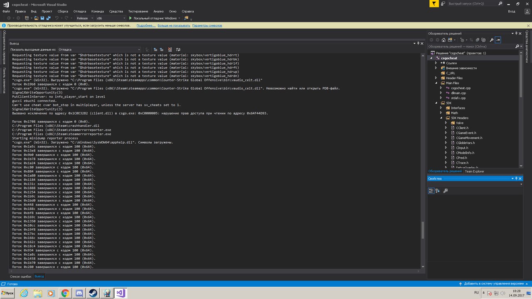Viewport: 532px width, 299px height.
Task: Switch to the Team Explorer tab
Action: pyautogui.click(x=474, y=171)
